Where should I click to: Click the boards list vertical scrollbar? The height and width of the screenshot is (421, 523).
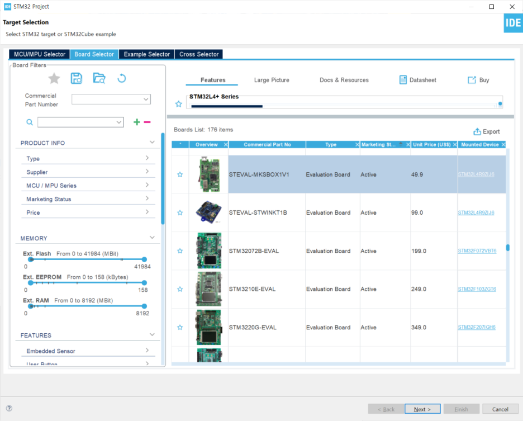(508, 248)
